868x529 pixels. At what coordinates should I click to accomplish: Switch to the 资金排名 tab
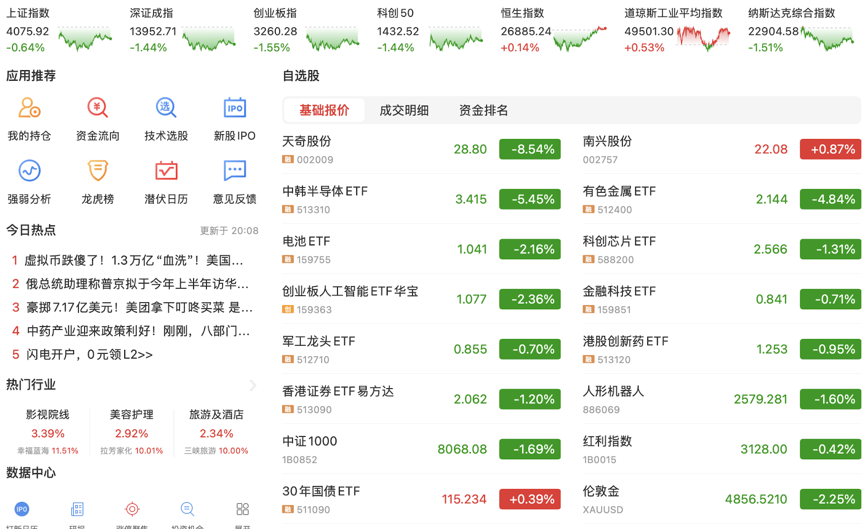[x=483, y=110]
